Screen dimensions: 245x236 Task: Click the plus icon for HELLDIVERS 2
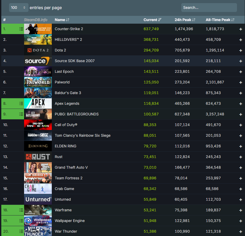click(241, 40)
